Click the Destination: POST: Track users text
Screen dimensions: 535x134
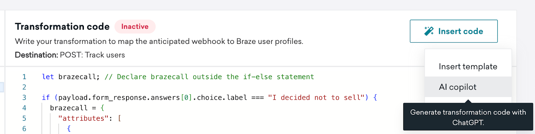pyautogui.click(x=70, y=55)
